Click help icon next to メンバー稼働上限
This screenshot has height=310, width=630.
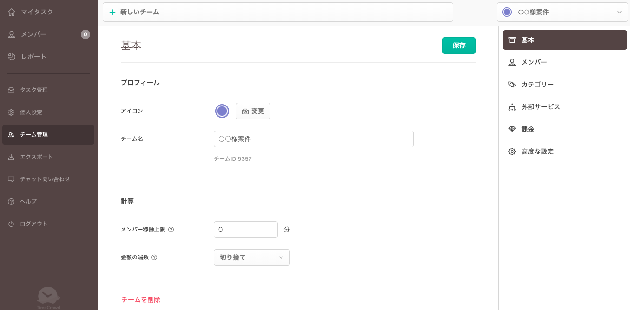[171, 230]
